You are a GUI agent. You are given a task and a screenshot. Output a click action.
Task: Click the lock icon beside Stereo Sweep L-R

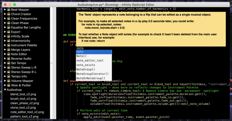click(x=9, y=67)
